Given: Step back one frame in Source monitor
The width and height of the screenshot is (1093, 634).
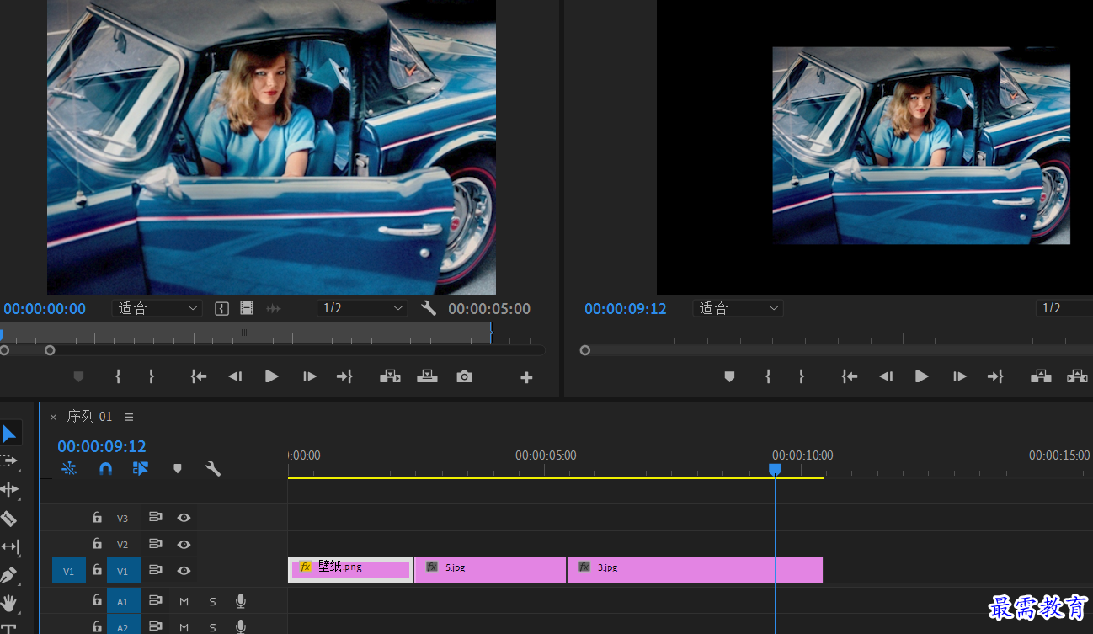Looking at the screenshot, I should [235, 377].
